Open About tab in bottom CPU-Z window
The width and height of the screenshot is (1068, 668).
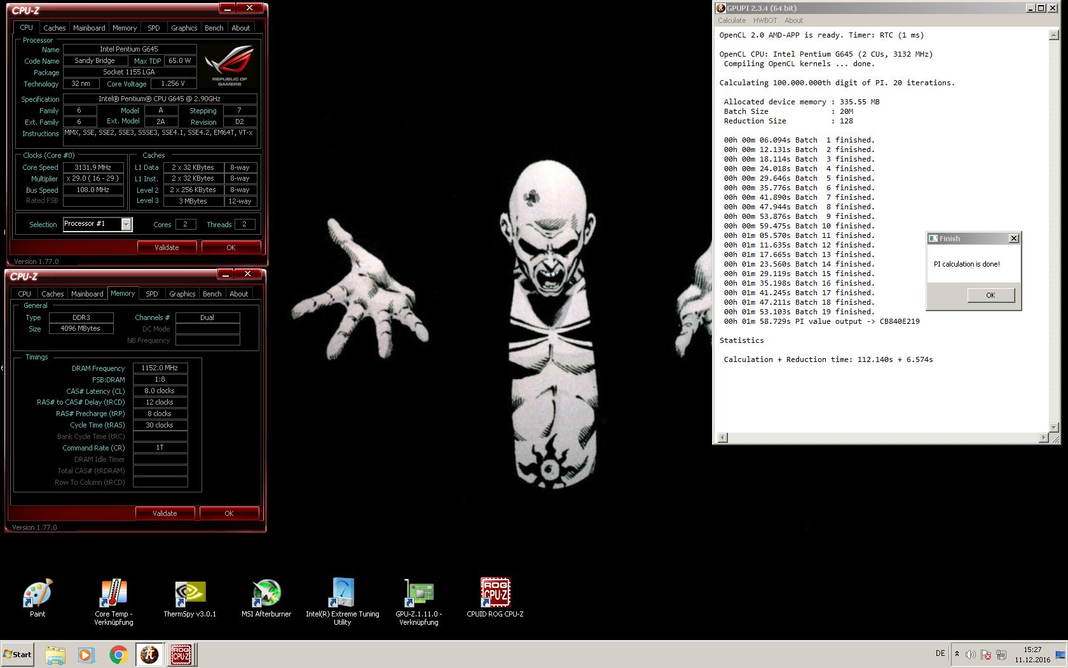coord(238,294)
